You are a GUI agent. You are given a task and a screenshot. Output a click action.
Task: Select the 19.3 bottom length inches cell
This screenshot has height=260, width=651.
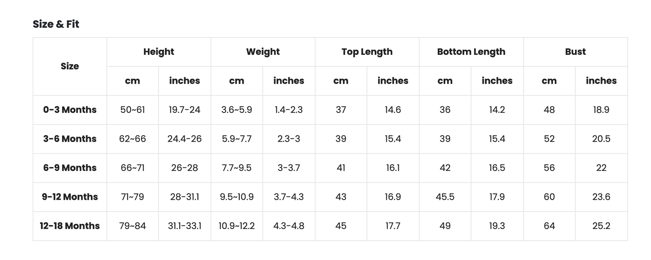[497, 226]
